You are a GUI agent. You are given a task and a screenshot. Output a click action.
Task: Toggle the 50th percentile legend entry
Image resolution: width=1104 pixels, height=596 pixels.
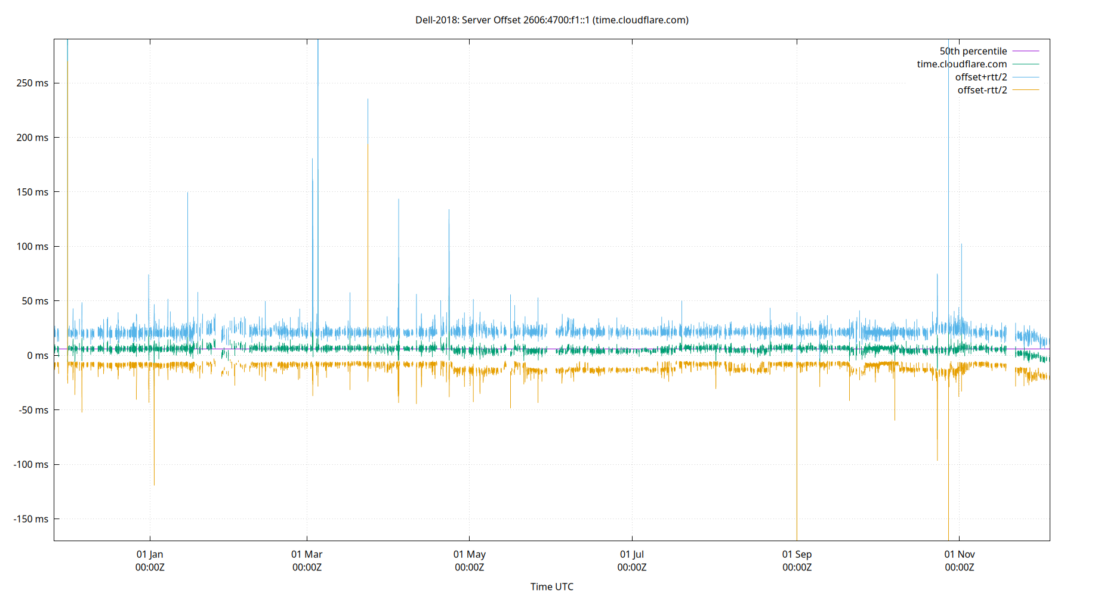tap(973, 51)
